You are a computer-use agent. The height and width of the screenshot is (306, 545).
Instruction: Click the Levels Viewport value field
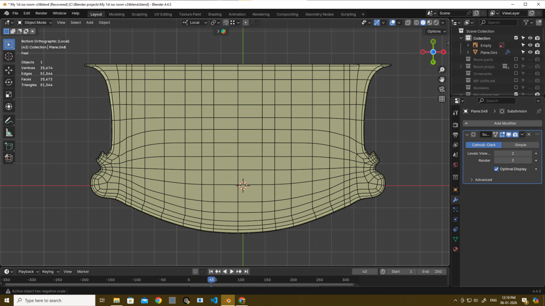(513, 153)
